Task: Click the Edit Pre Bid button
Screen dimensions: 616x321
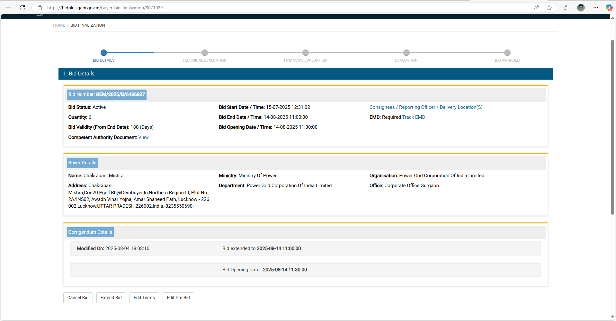Action: click(x=178, y=298)
